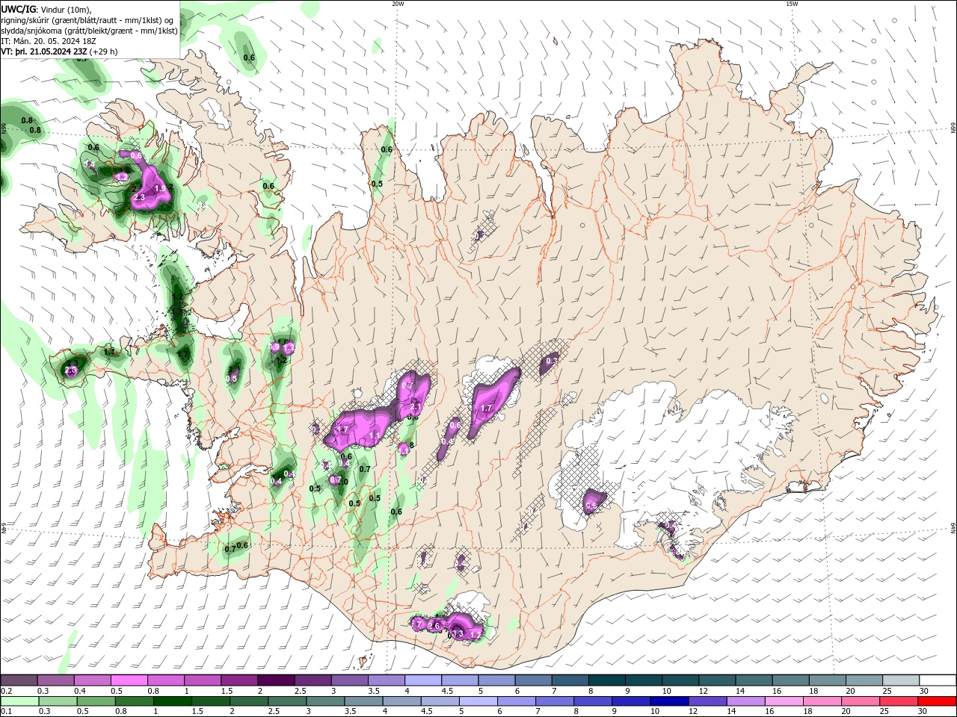The height and width of the screenshot is (717, 957).
Task: Select the teal-grey swatch labeled 14 in the snow legend
Action: [752, 680]
